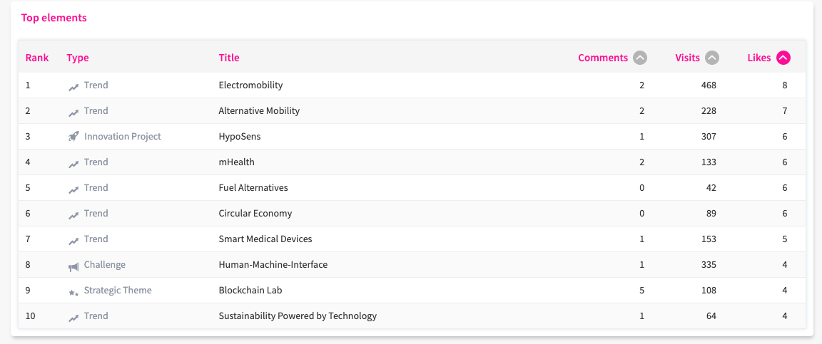Image resolution: width=822 pixels, height=344 pixels.
Task: Select the Alternative Mobility row title
Action: (x=259, y=111)
